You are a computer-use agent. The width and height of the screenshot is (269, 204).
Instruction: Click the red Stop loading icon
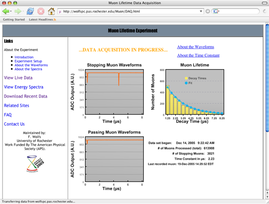coord(41,11)
